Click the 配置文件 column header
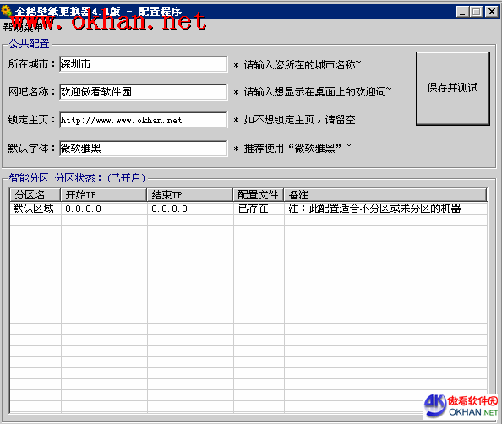Screen dimensions: 502x424 (259, 194)
